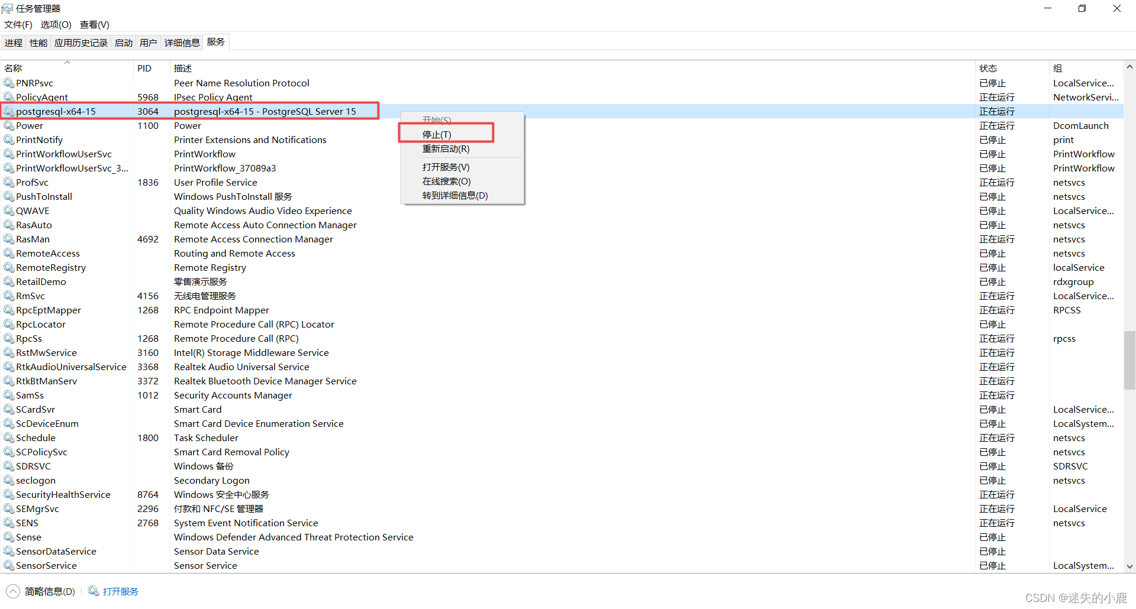The height and width of the screenshot is (609, 1136).
Task: Click the service icon of postgresql-x64-15
Action: pos(9,111)
